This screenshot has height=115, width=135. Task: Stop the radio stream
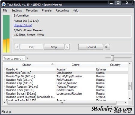tap(54, 47)
